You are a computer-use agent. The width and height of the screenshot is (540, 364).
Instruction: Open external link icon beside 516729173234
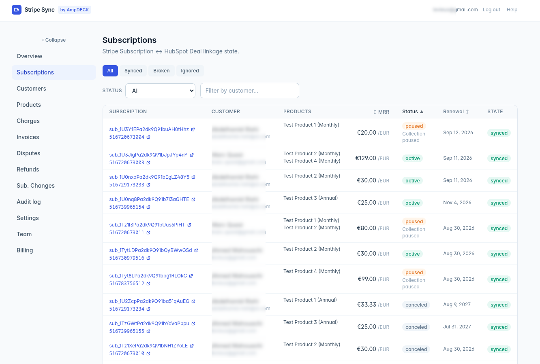tap(148, 309)
